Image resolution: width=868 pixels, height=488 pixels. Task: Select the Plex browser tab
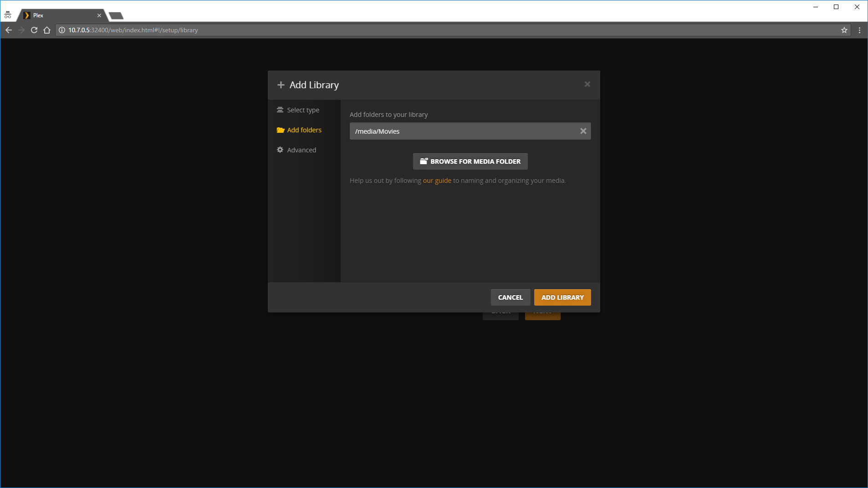(x=61, y=15)
